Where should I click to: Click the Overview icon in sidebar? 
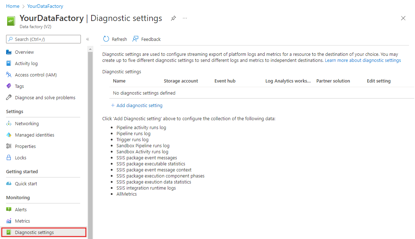click(9, 52)
